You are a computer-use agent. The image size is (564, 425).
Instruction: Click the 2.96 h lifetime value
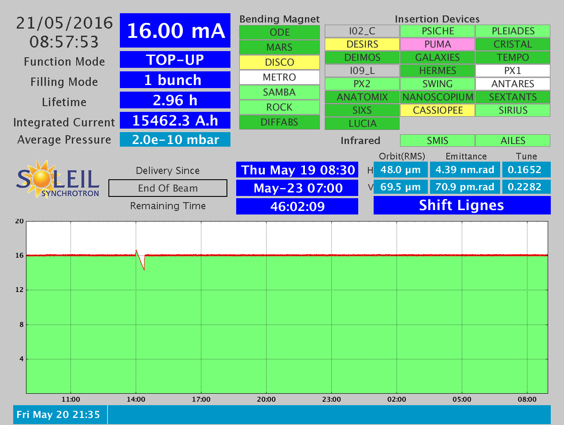[x=175, y=100]
